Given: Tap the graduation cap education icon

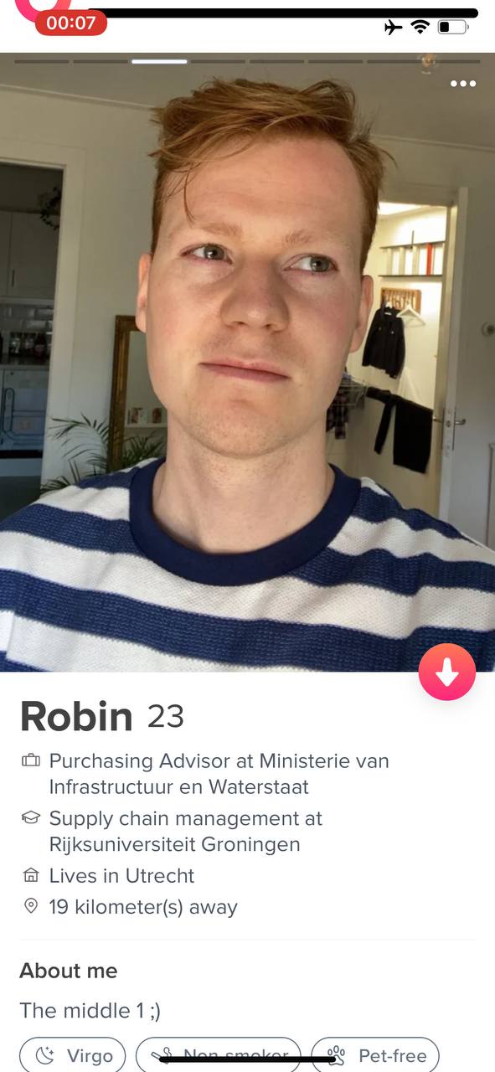Looking at the screenshot, I should (31, 818).
